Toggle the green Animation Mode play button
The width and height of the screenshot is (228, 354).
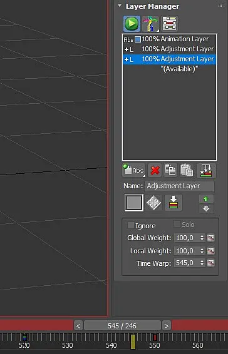point(132,24)
